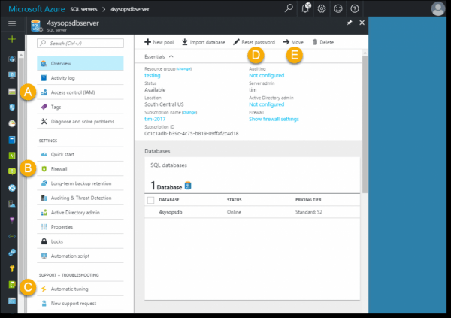Image resolution: width=451 pixels, height=318 pixels.
Task: Pin the 4sysopsdbserver blade to dashboard
Action: click(350, 23)
